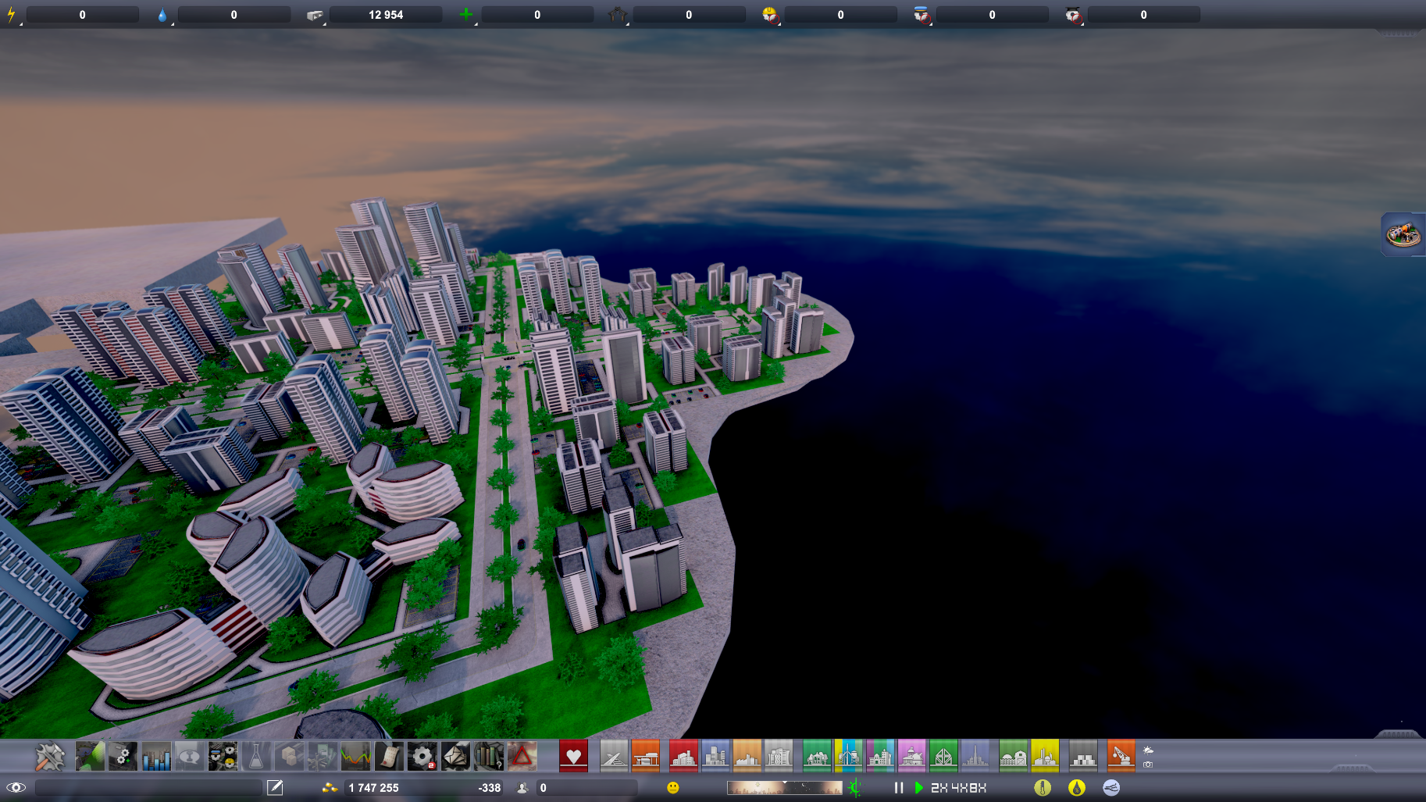This screenshot has height=802, width=1426.
Task: Open the disasters panel (red warning triangle icon)
Action: pos(521,757)
